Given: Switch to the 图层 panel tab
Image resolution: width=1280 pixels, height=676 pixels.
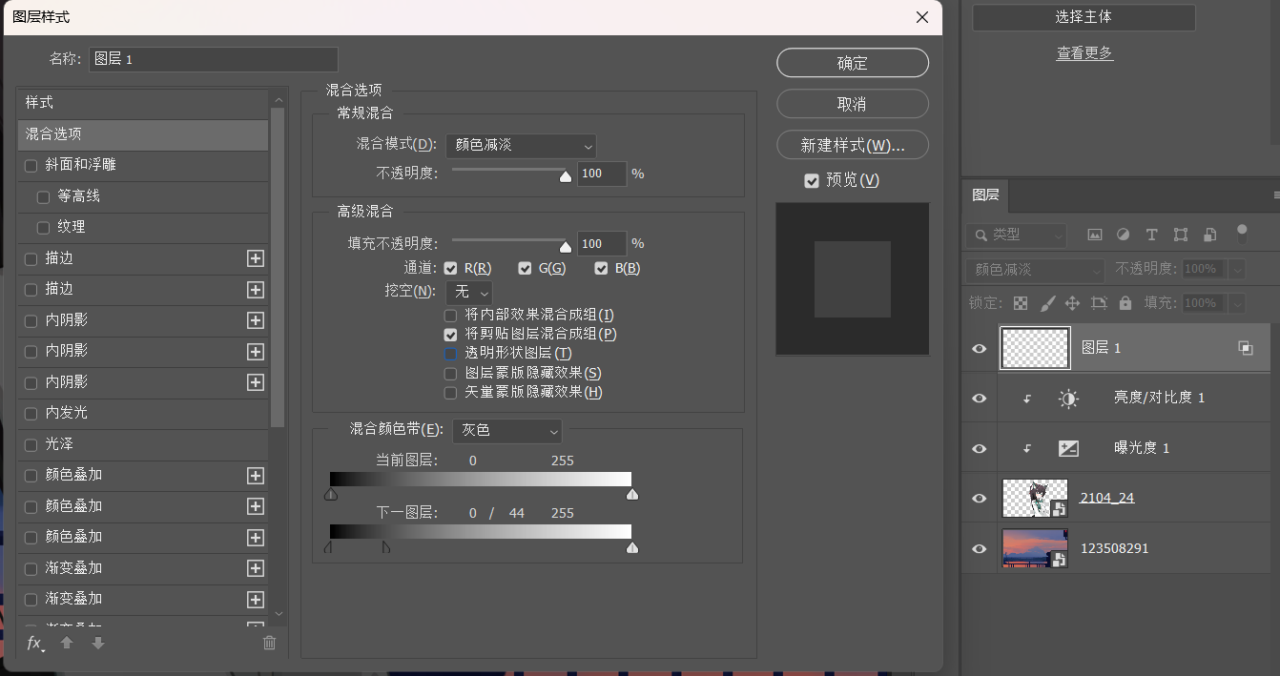Looking at the screenshot, I should (x=985, y=195).
